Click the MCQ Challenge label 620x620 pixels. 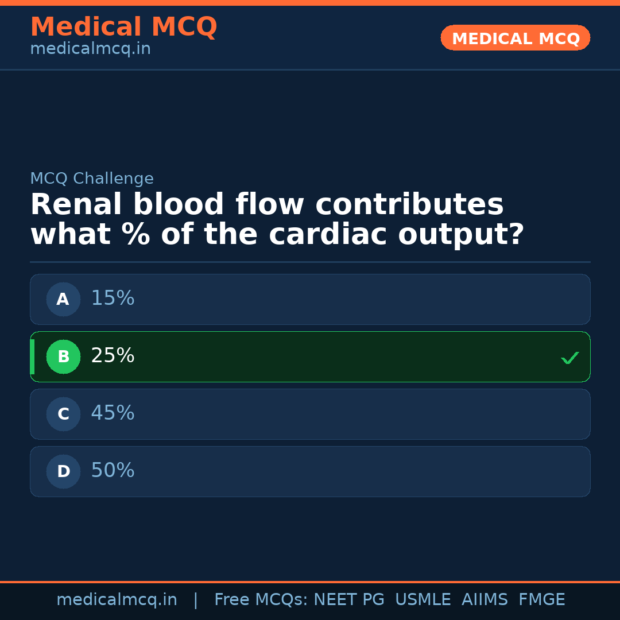point(92,179)
